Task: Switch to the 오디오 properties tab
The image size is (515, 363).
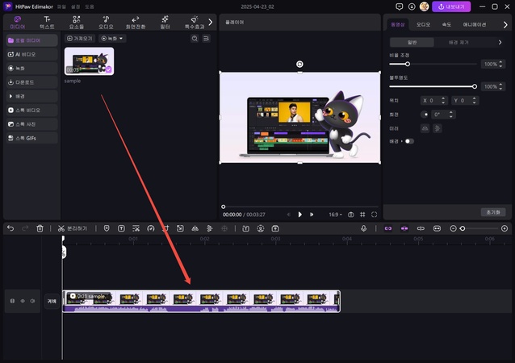Action: coord(423,24)
